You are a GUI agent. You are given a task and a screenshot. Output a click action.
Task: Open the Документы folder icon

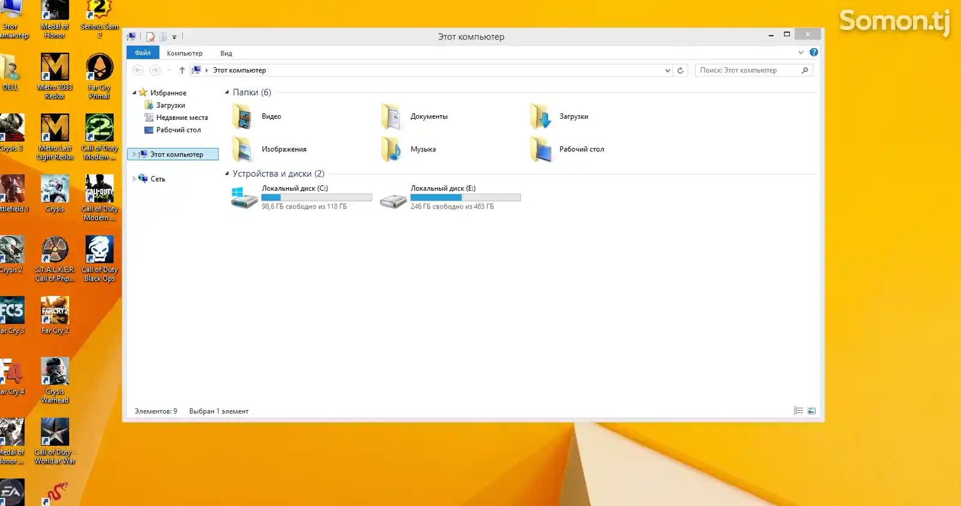click(x=392, y=116)
